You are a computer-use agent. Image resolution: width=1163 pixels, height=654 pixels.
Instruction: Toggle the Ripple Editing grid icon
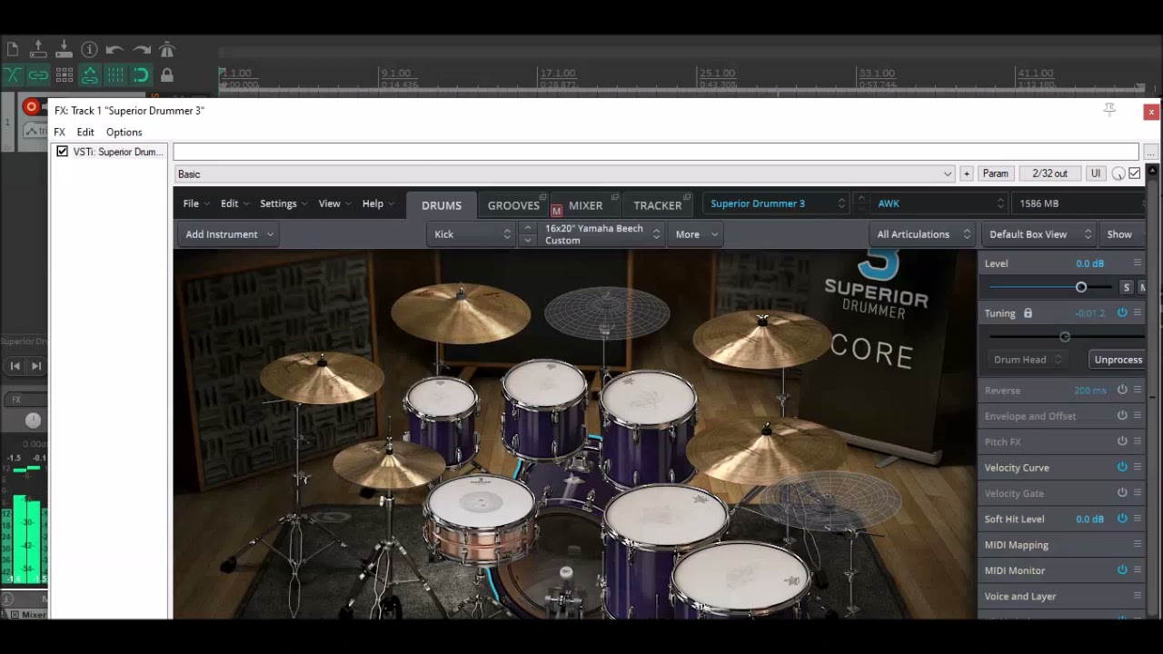coord(64,75)
